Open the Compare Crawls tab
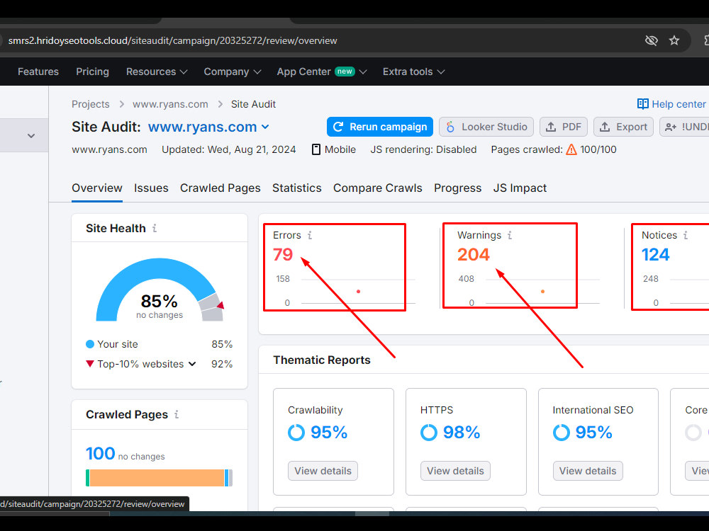Screen dimensions: 709x531 pos(378,188)
